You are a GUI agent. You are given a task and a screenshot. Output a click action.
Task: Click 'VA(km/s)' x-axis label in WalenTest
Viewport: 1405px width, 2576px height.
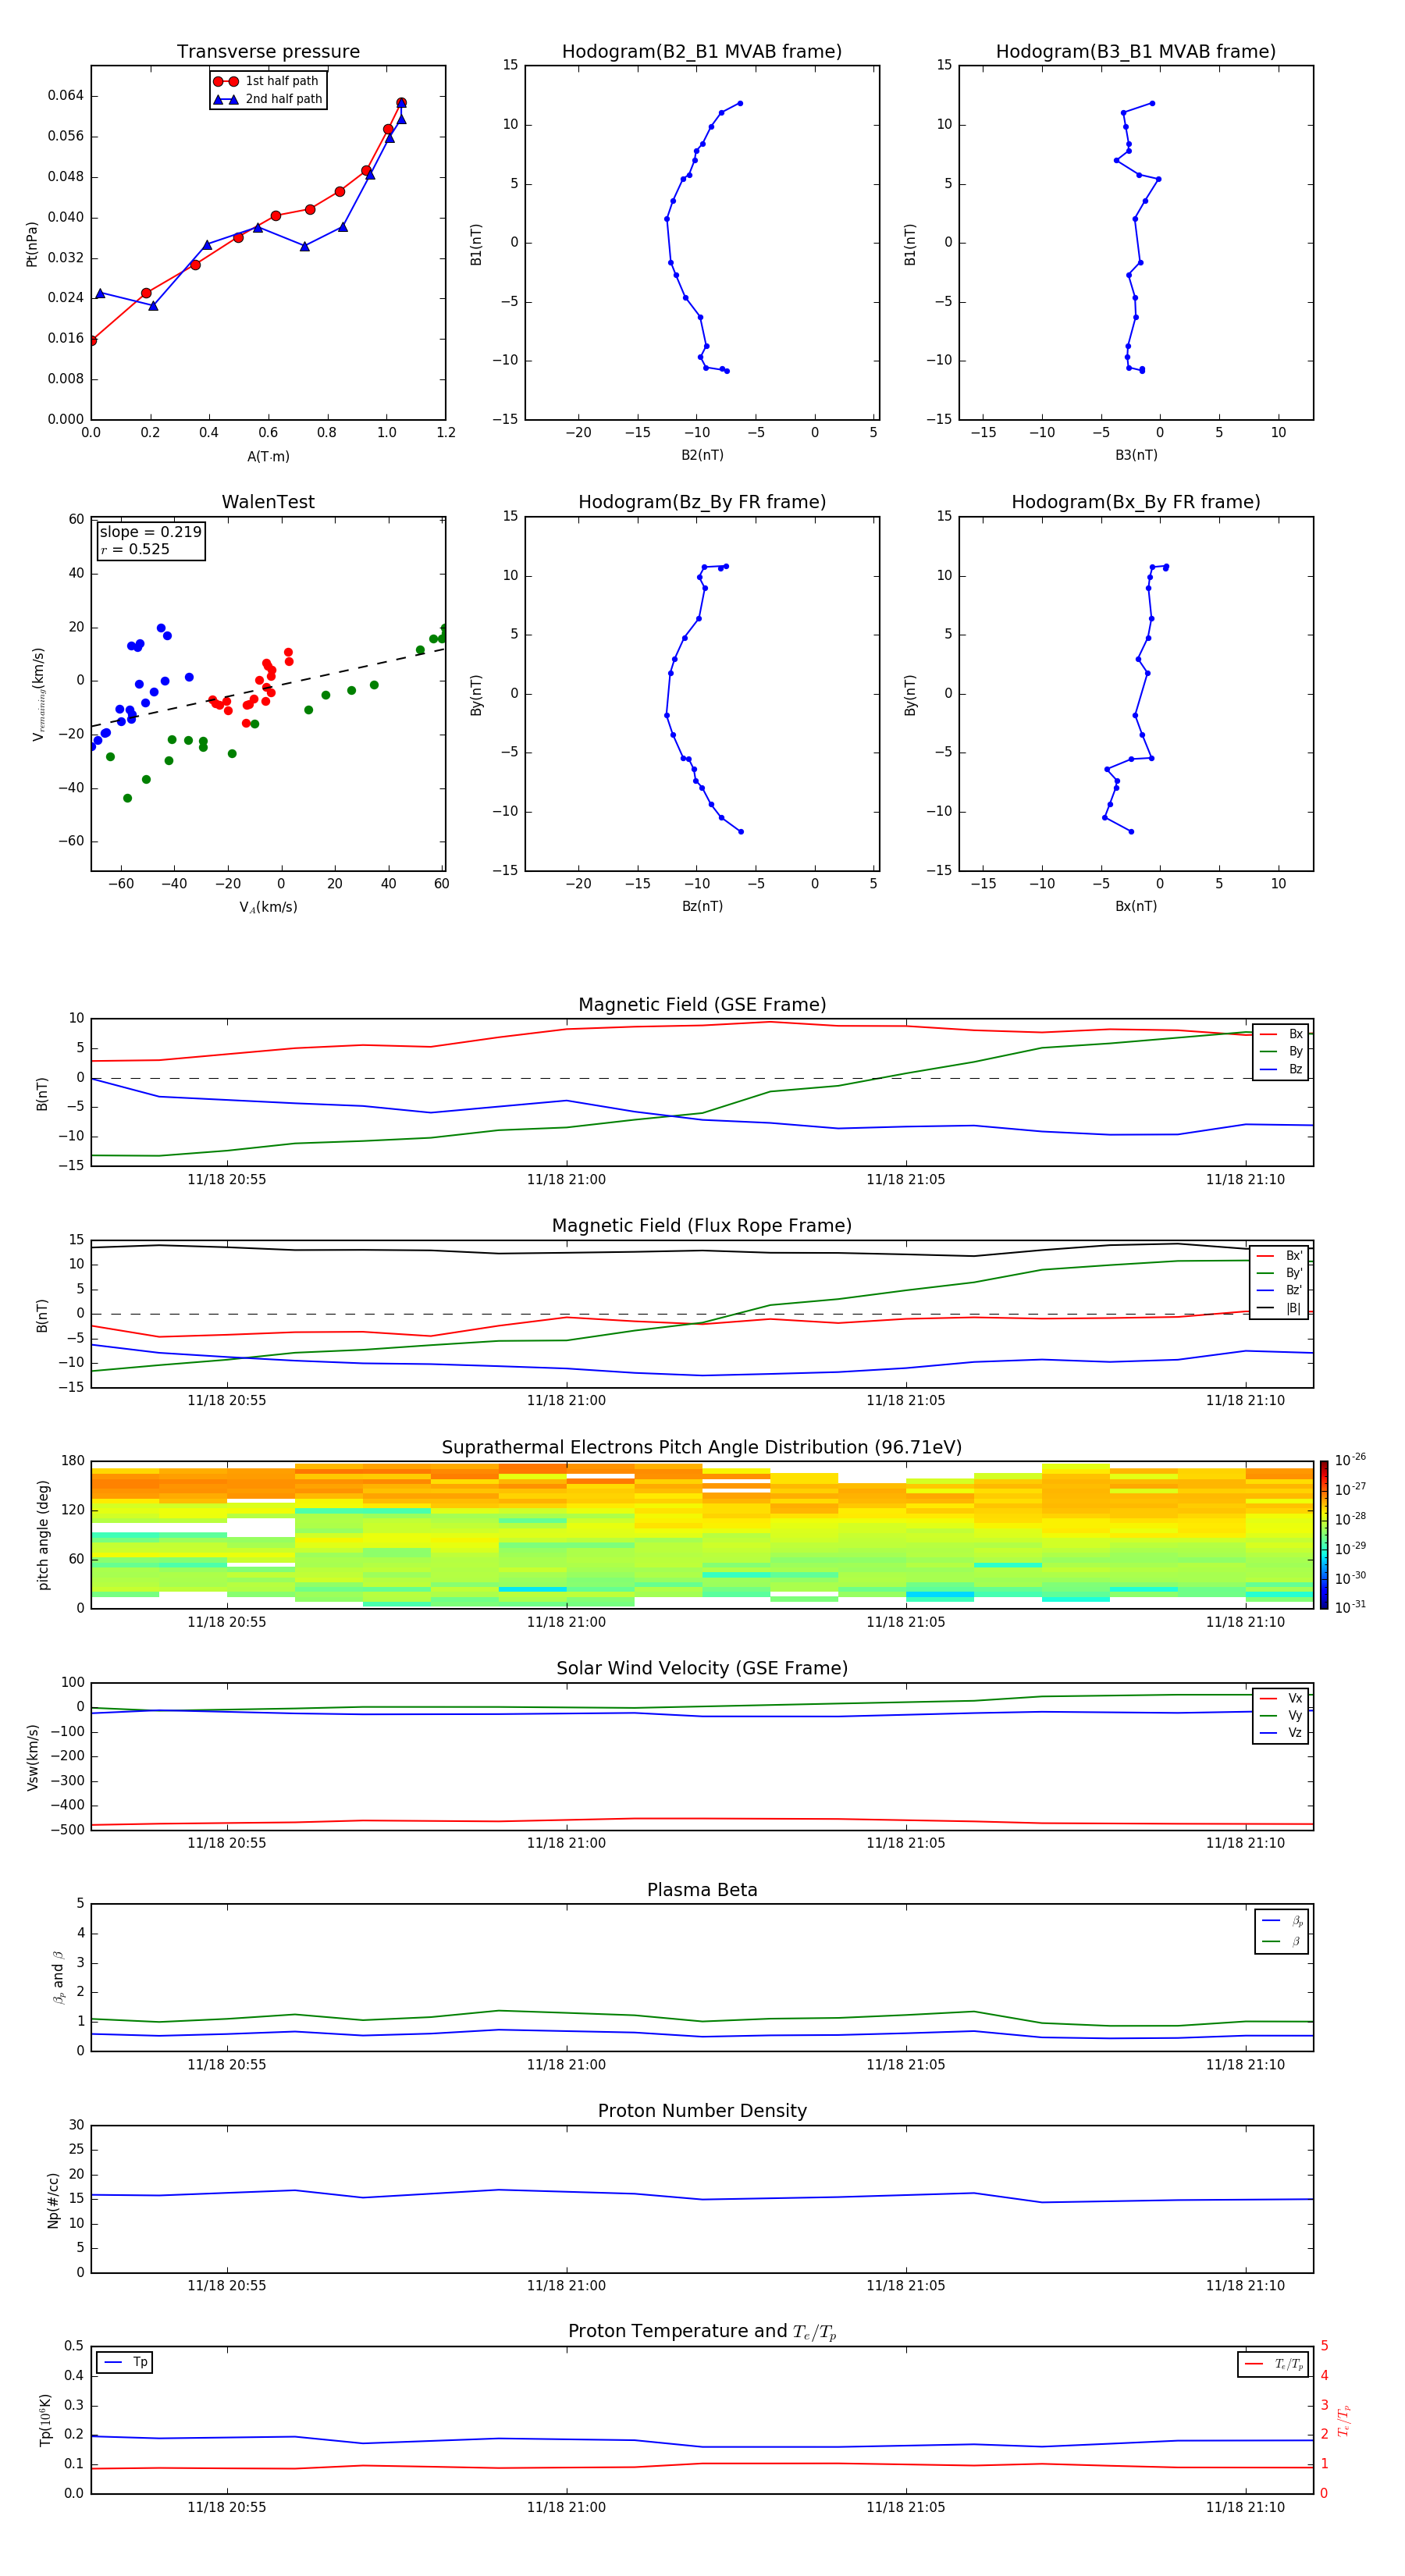click(268, 907)
